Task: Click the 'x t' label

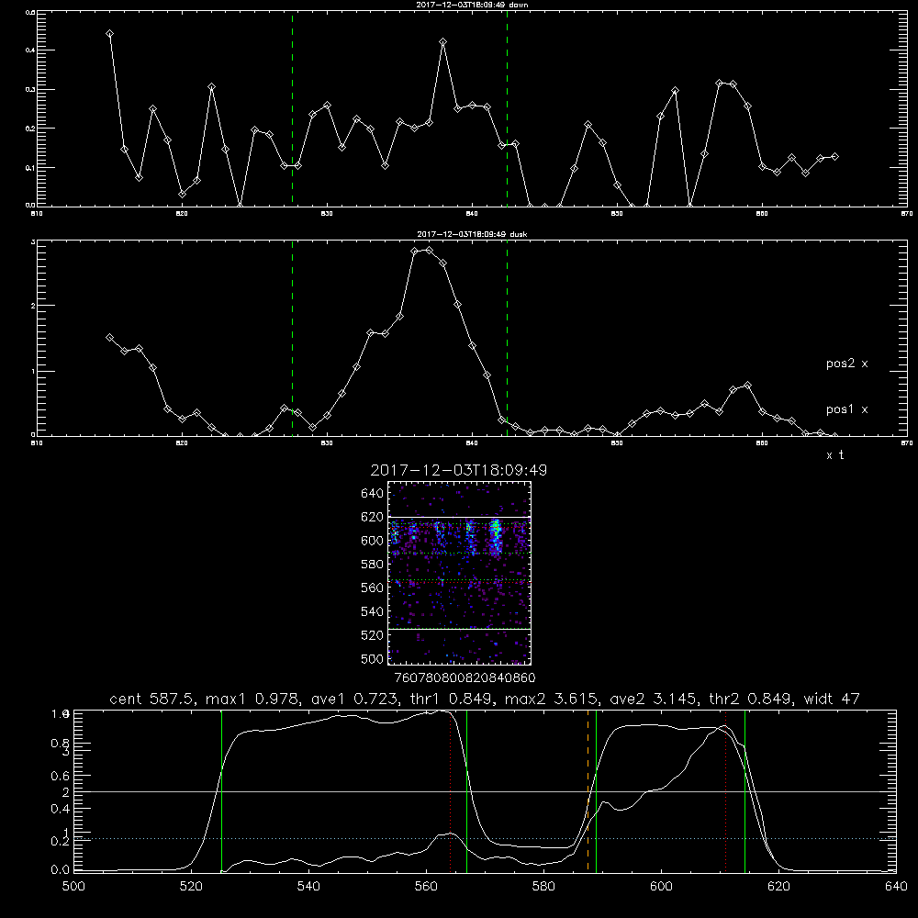Action: pos(834,455)
